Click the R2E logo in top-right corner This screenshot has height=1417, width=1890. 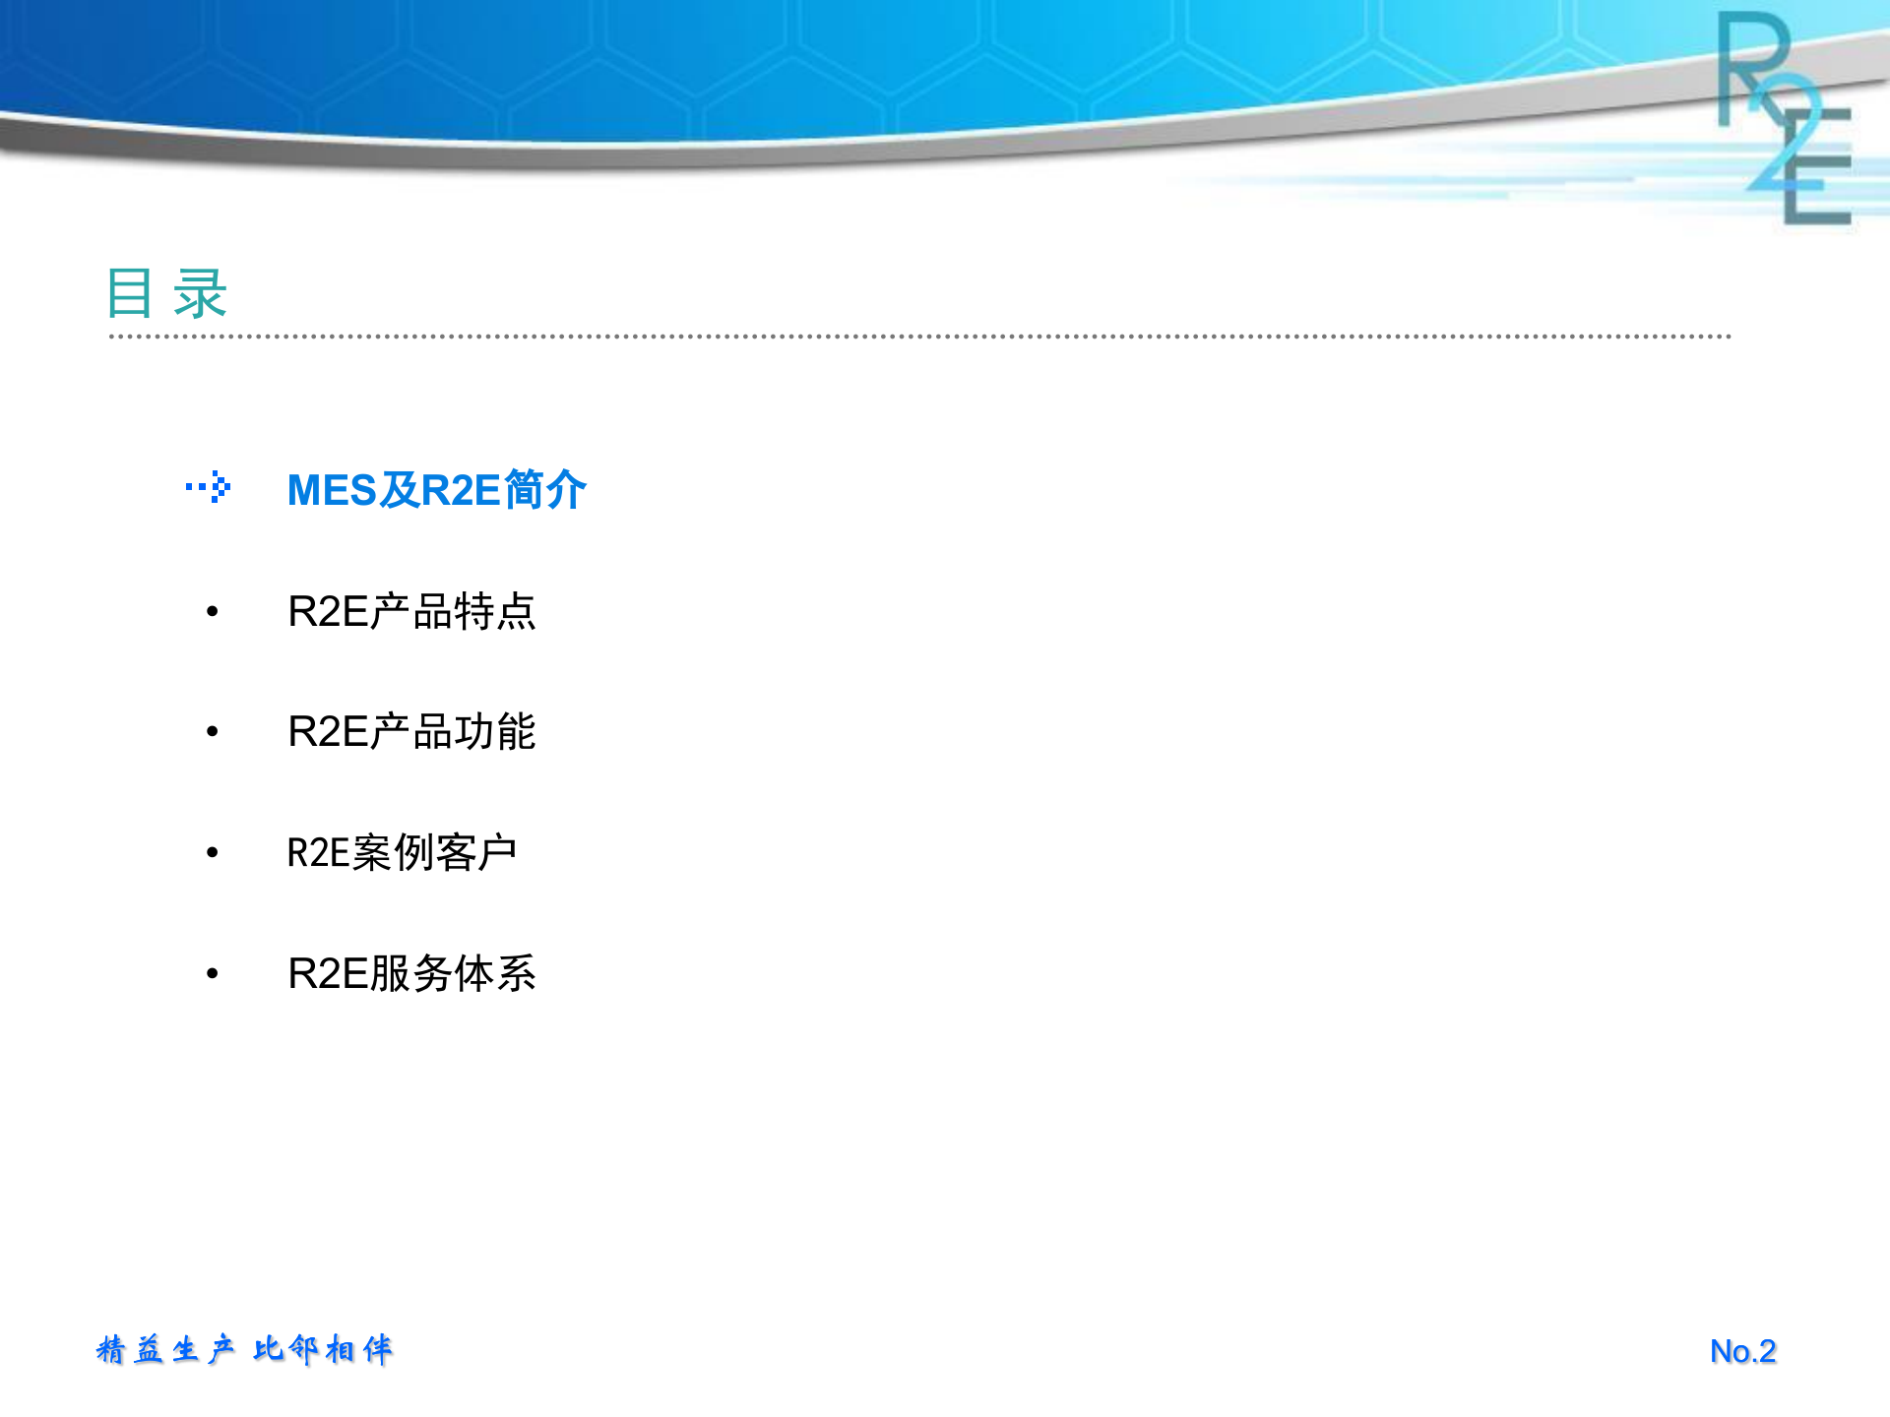pyautogui.click(x=1782, y=118)
